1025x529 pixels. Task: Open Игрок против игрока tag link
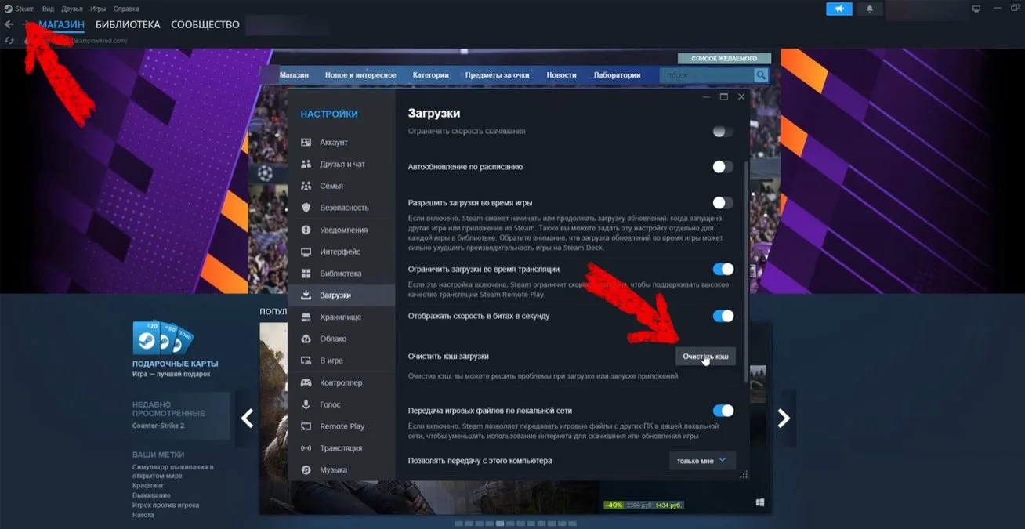(x=165, y=505)
